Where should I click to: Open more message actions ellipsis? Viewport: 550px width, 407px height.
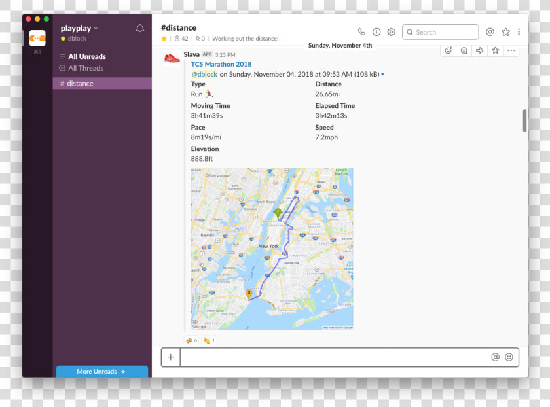[x=511, y=50]
